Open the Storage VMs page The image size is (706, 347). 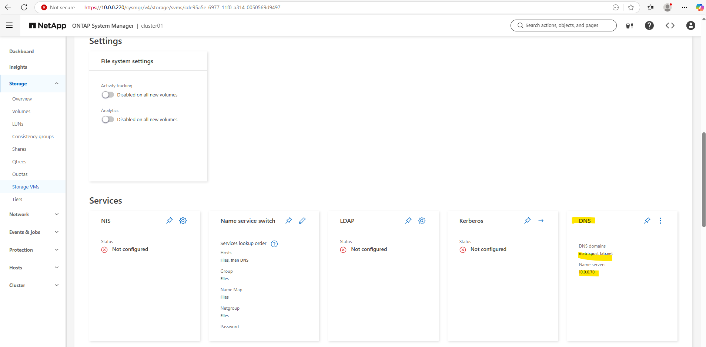click(x=26, y=187)
